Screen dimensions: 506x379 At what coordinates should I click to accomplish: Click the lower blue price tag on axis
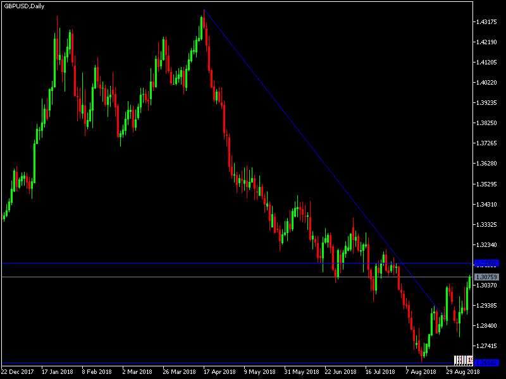click(x=486, y=363)
